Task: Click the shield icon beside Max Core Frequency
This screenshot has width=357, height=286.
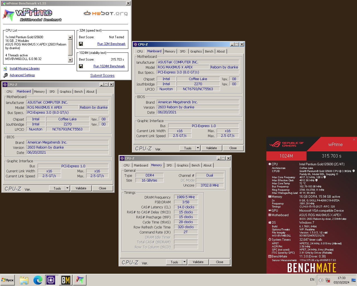Action: tap(325, 177)
